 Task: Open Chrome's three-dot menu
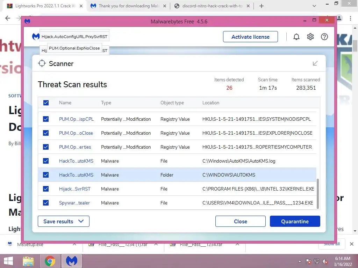click(350, 18)
